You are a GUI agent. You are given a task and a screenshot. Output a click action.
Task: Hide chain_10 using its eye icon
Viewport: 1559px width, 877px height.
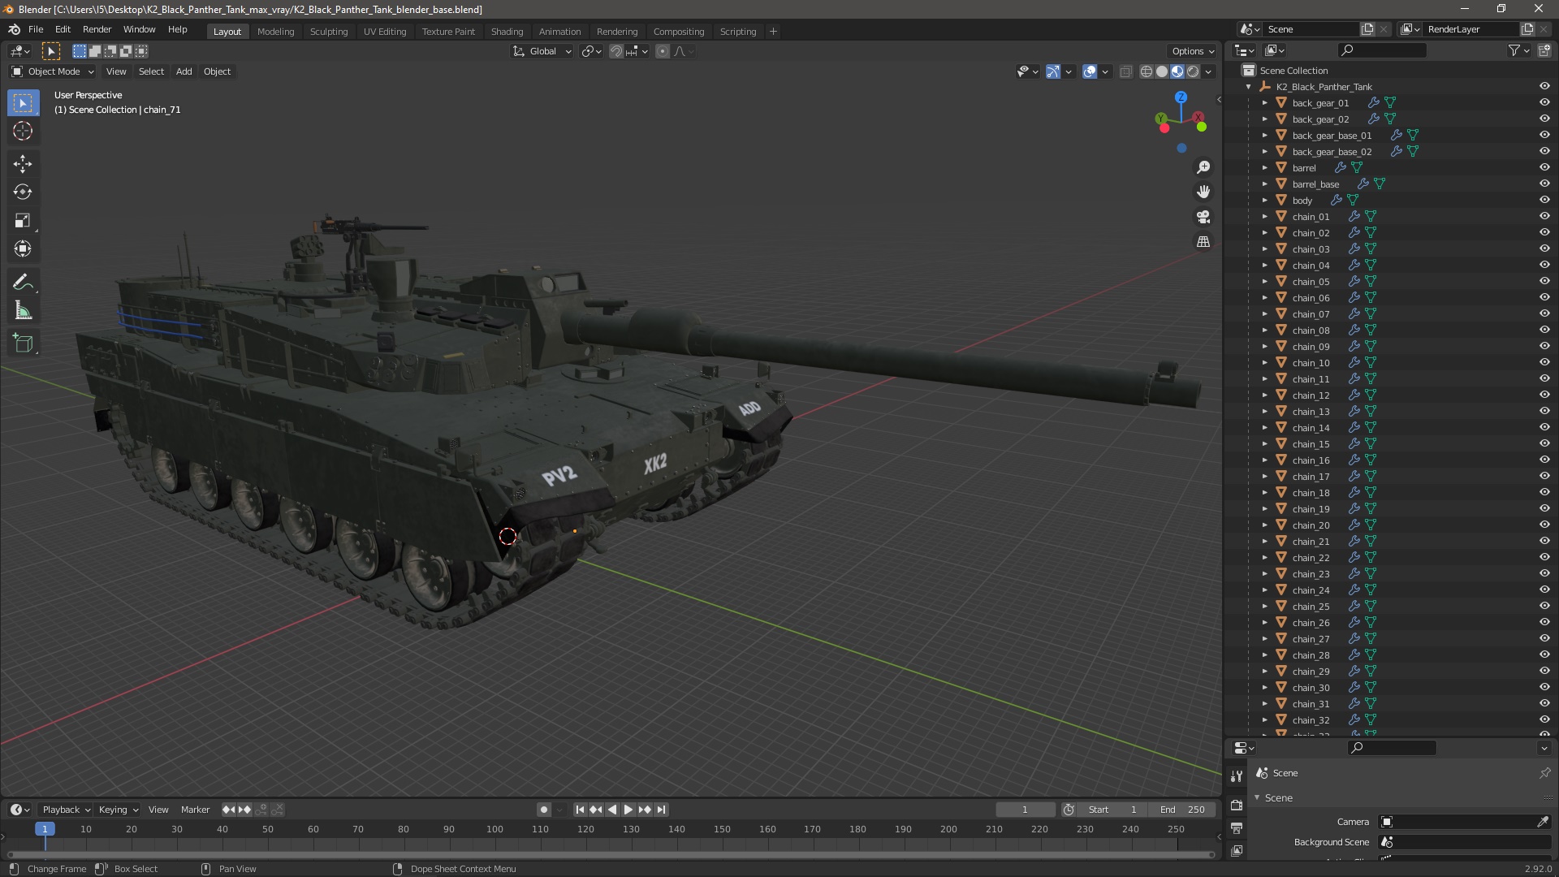click(x=1544, y=362)
